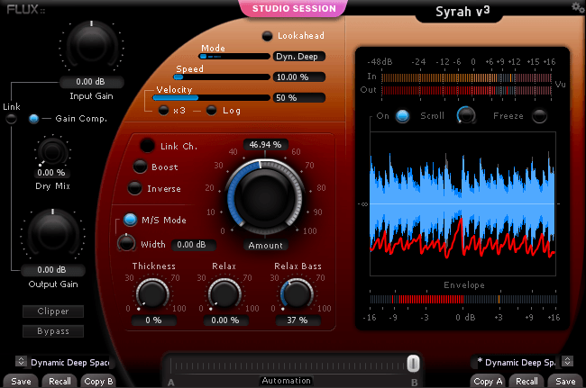This screenshot has width=586, height=388.
Task: Click the Relax knob
Action: pos(224,293)
